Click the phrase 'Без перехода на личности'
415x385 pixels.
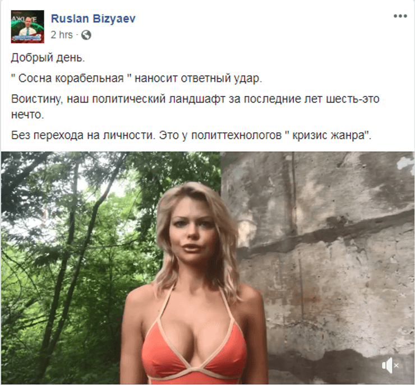coord(82,135)
